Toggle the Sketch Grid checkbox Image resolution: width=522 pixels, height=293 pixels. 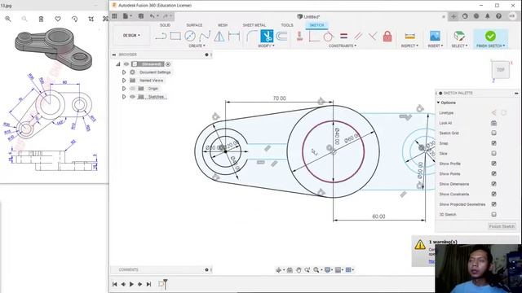(x=494, y=133)
